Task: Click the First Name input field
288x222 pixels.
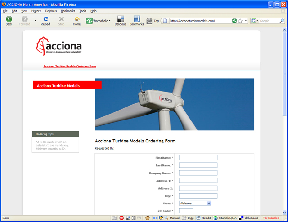Action: tap(198, 157)
